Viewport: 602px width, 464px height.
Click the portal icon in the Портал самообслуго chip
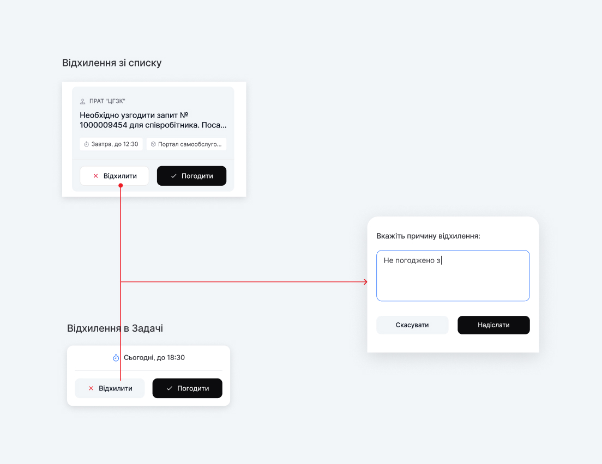[x=153, y=144]
